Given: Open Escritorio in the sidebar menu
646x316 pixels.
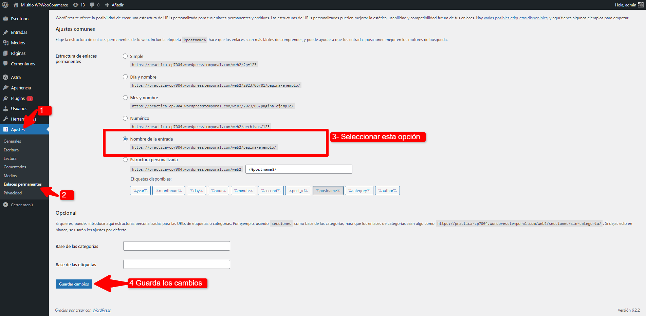Looking at the screenshot, I should tap(20, 19).
